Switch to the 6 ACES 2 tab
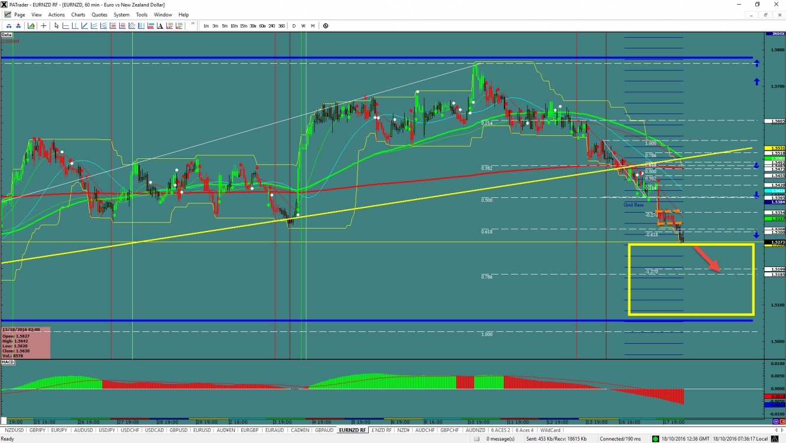 click(x=501, y=430)
